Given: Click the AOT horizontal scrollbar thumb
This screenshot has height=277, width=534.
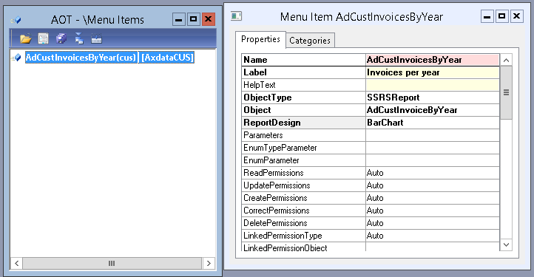Looking at the screenshot, I should [112, 263].
